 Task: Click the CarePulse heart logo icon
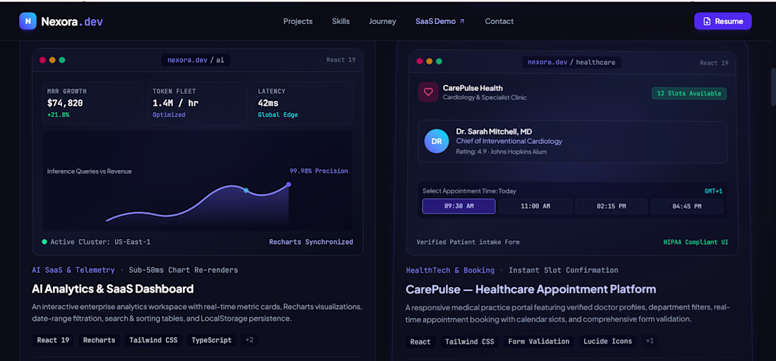click(x=429, y=92)
